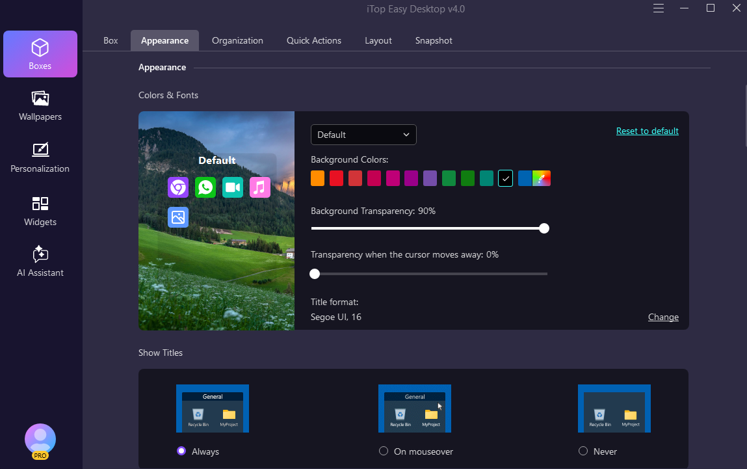Viewport: 747px width, 469px height.
Task: Switch to the Quick Actions tab
Action: pyautogui.click(x=314, y=40)
